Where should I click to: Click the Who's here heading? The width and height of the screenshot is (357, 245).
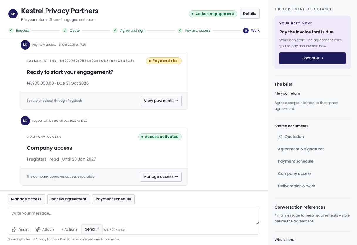click(284, 240)
